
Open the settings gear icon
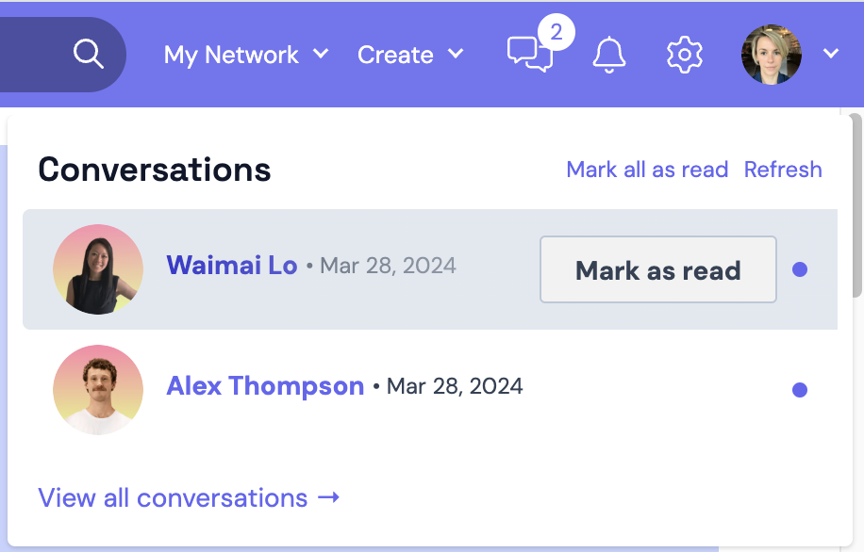[x=684, y=55]
